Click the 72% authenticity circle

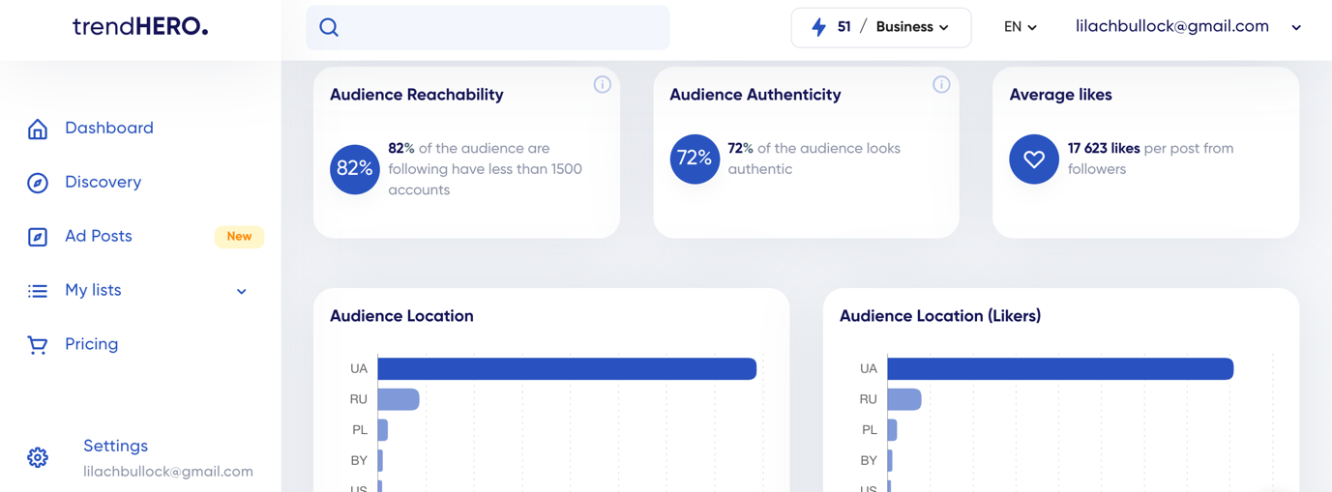(695, 159)
